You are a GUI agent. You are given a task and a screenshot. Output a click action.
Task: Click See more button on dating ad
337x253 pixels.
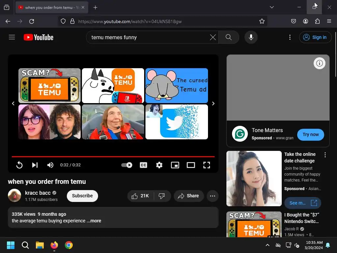click(303, 203)
